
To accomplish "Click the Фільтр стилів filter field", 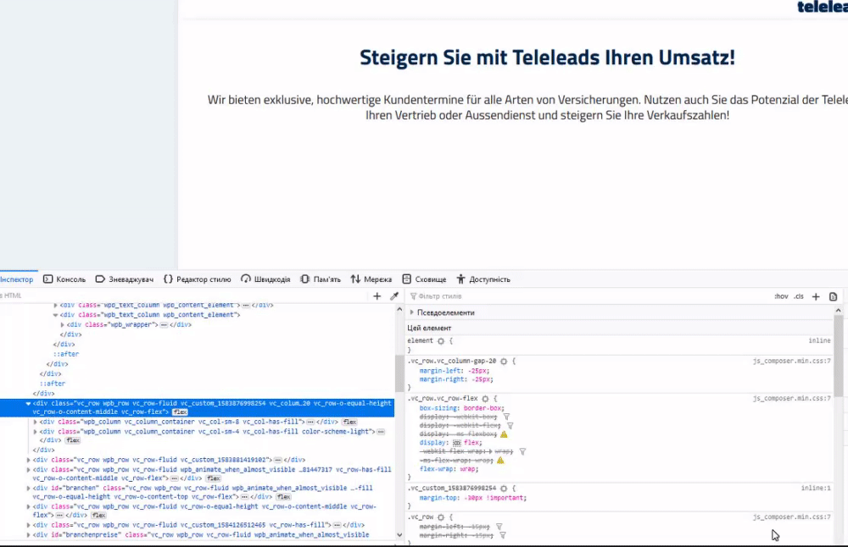I will coord(587,296).
